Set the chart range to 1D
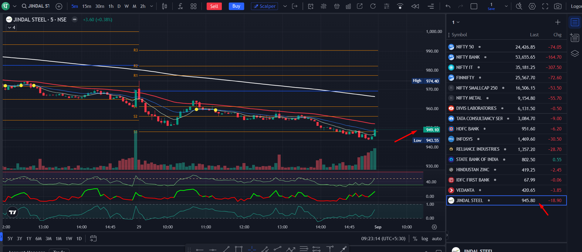Image resolution: width=582 pixels, height=252 pixels. coord(79,239)
